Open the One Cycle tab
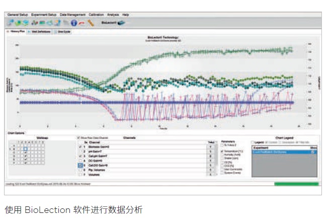 pos(62,32)
